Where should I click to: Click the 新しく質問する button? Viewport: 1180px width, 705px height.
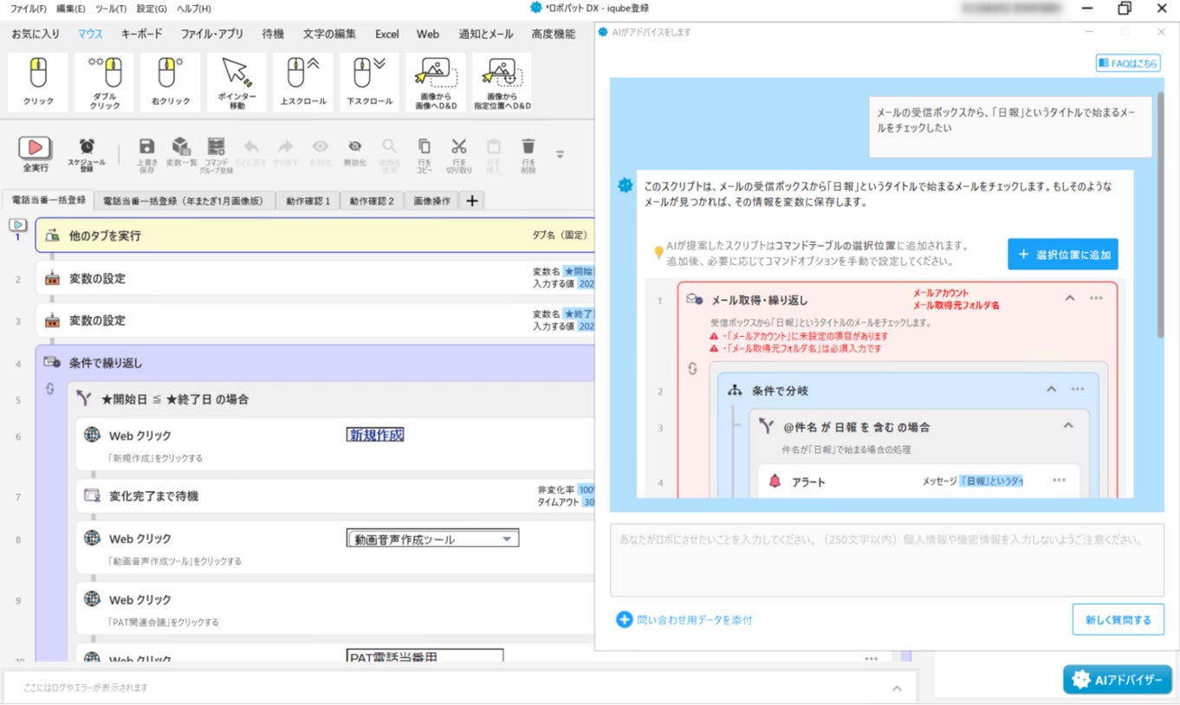[1118, 620]
